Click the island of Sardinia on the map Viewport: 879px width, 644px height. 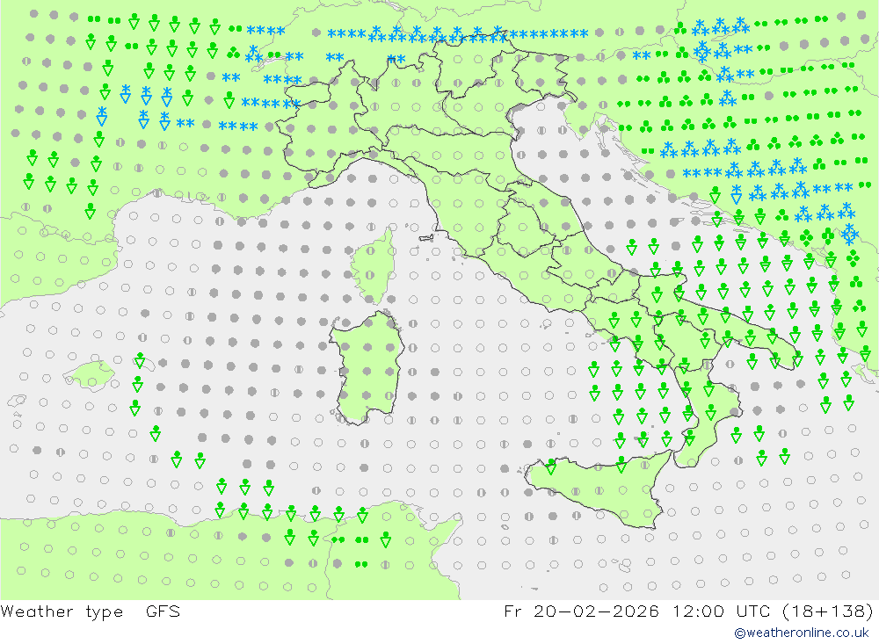pyautogui.click(x=367, y=367)
